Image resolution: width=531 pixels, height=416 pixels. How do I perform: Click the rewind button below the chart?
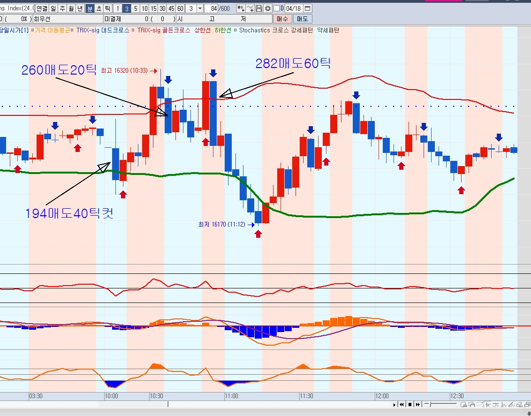402,404
